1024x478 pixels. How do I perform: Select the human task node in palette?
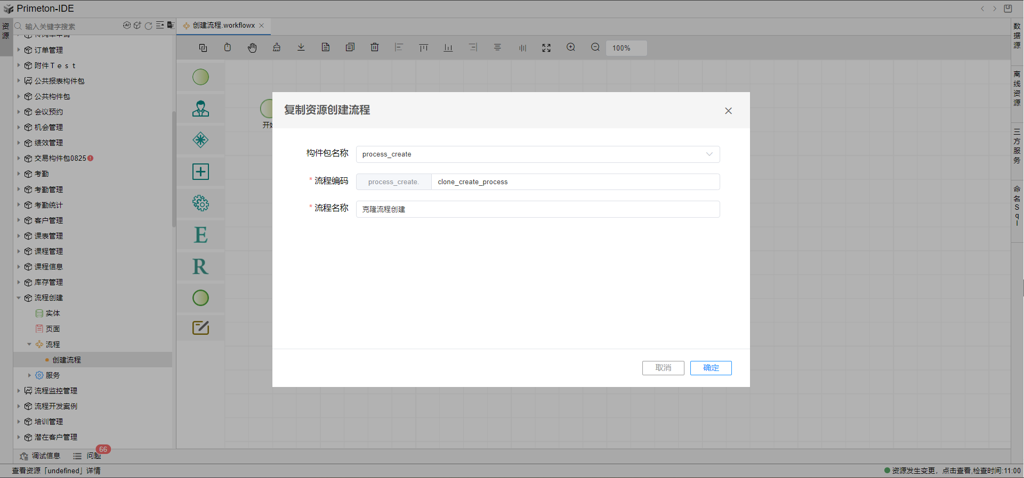200,109
